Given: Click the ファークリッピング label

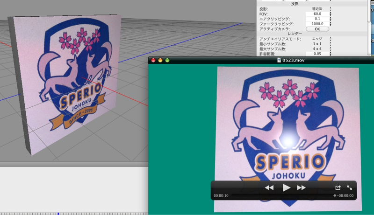Looking at the screenshot, I should pos(276,24).
